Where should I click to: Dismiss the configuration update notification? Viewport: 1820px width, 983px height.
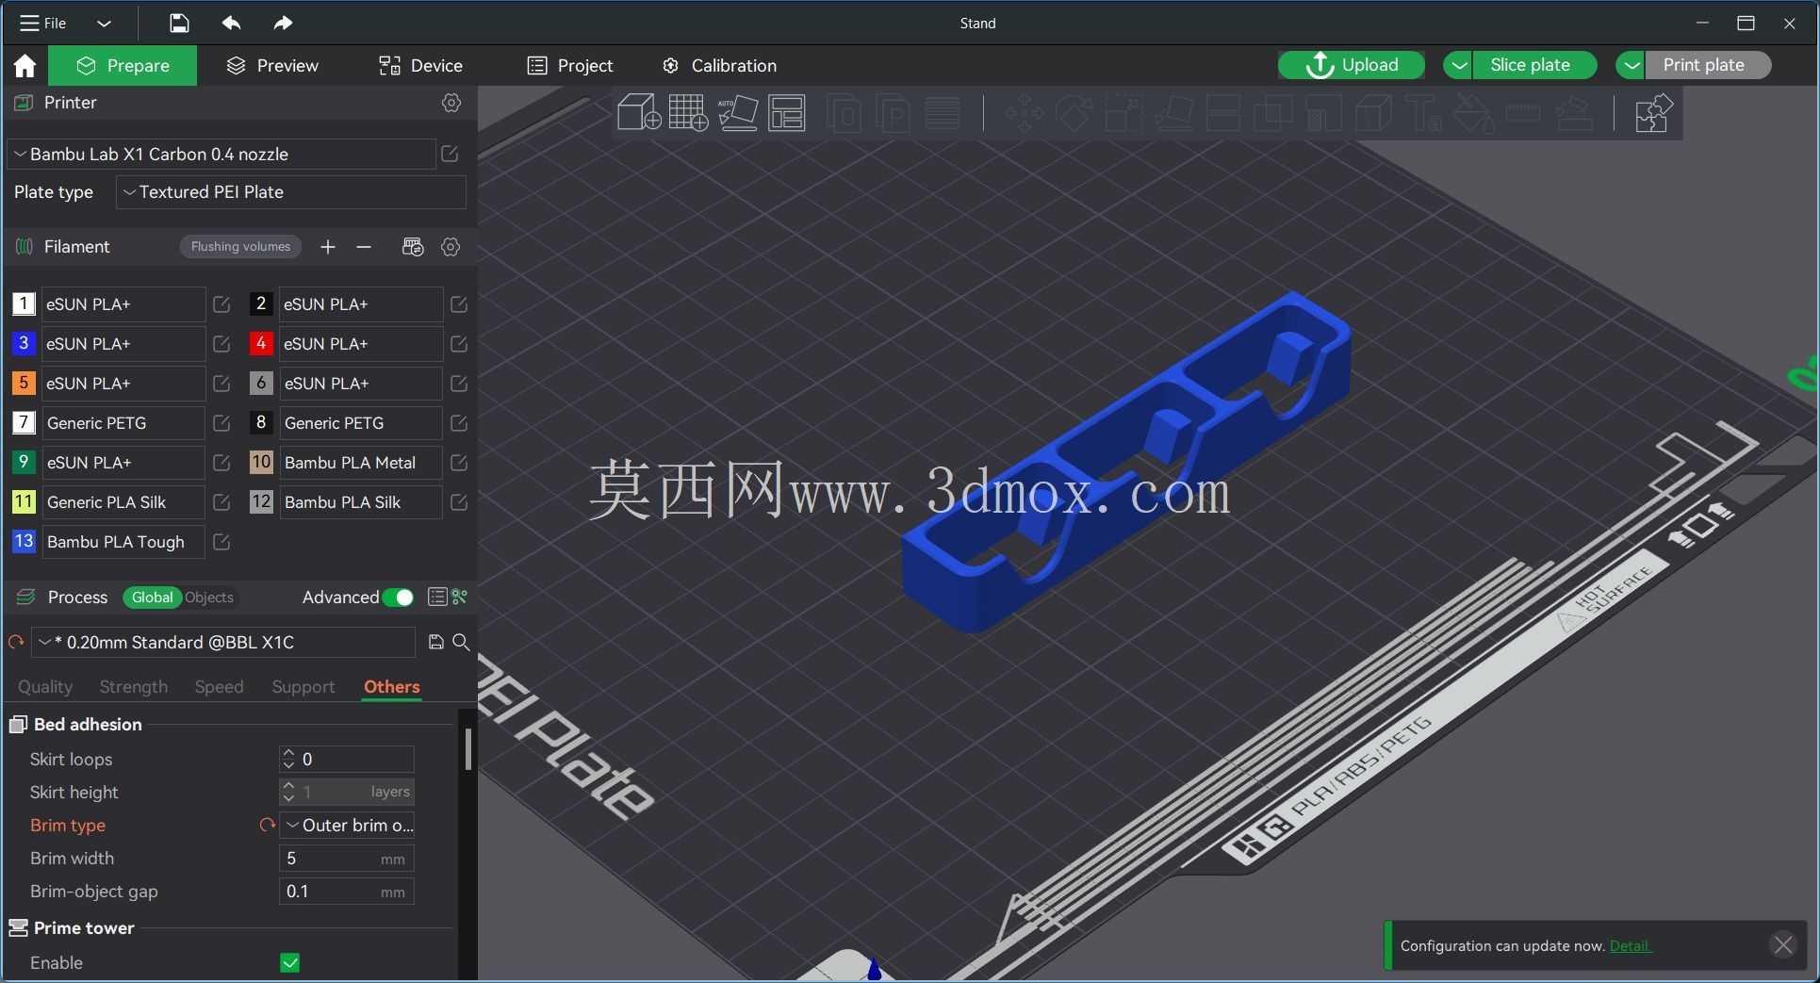pyautogui.click(x=1783, y=944)
